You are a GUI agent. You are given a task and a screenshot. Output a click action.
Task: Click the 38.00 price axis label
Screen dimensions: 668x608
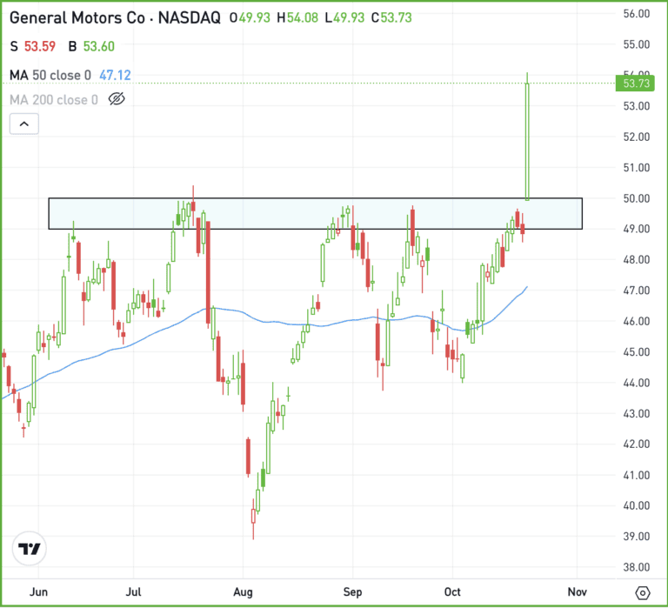tap(637, 567)
